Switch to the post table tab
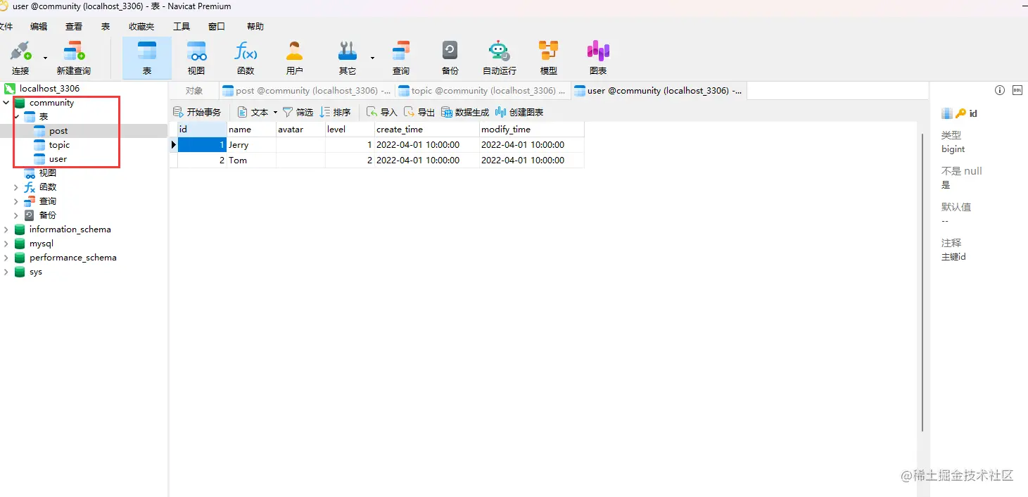 pyautogui.click(x=307, y=90)
